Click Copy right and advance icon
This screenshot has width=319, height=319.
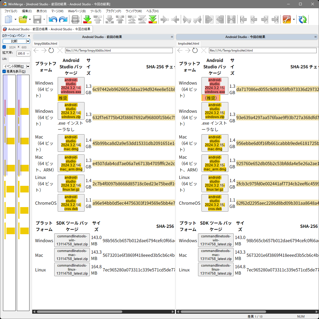187,19
